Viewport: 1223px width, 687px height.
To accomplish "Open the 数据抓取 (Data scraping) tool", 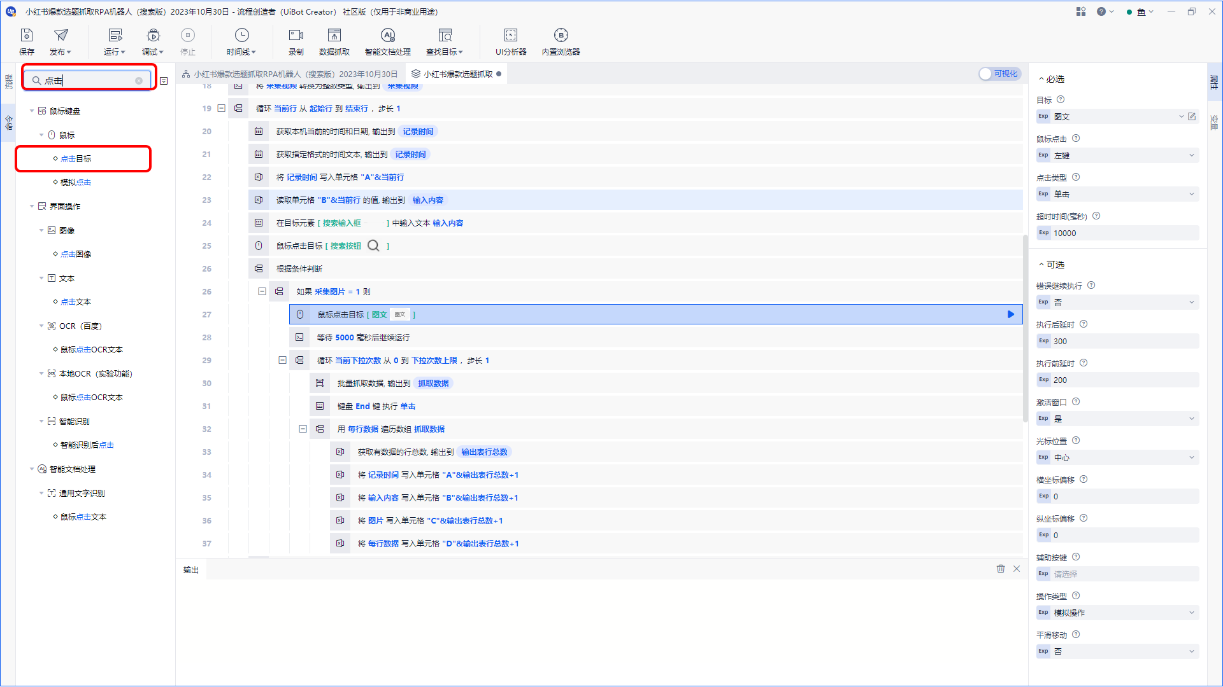I will 334,42.
